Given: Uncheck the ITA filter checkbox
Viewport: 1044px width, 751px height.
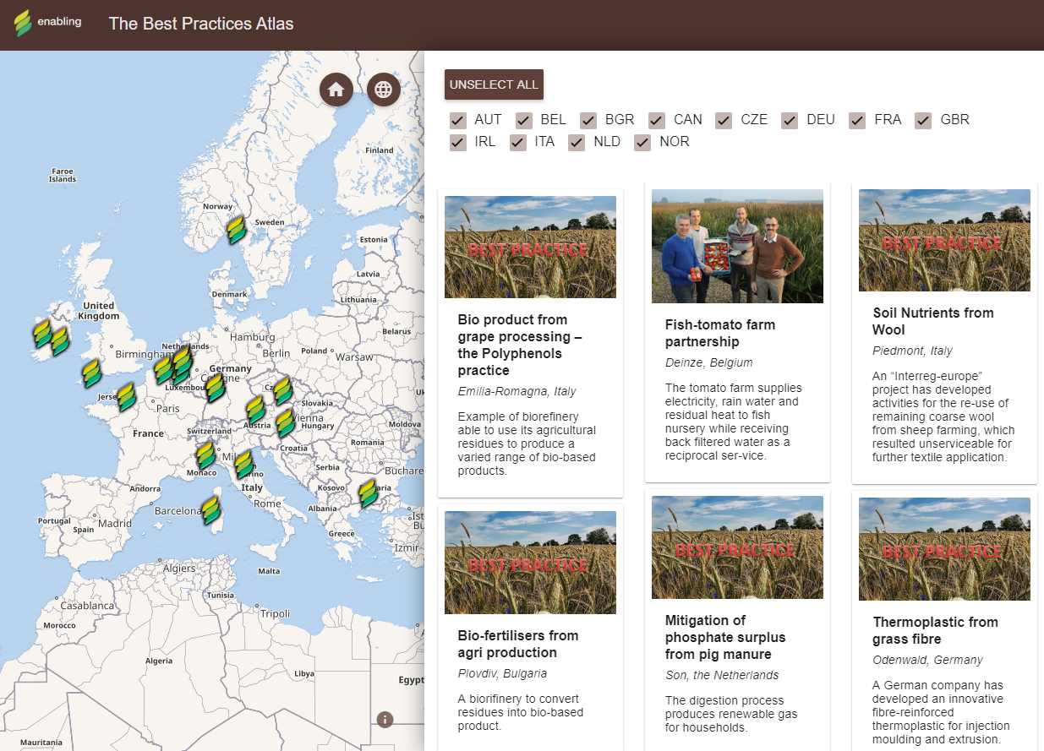Looking at the screenshot, I should coord(517,142).
